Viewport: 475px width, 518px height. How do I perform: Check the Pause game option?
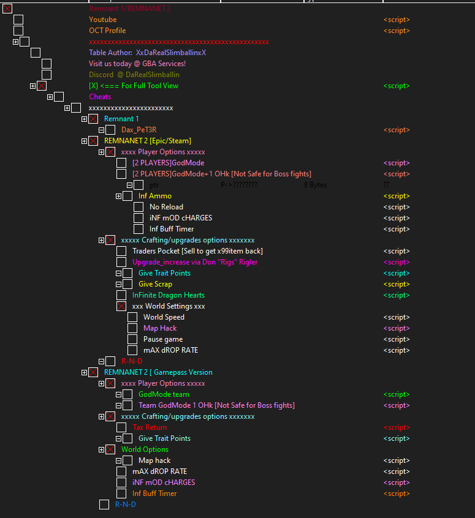pos(132,339)
